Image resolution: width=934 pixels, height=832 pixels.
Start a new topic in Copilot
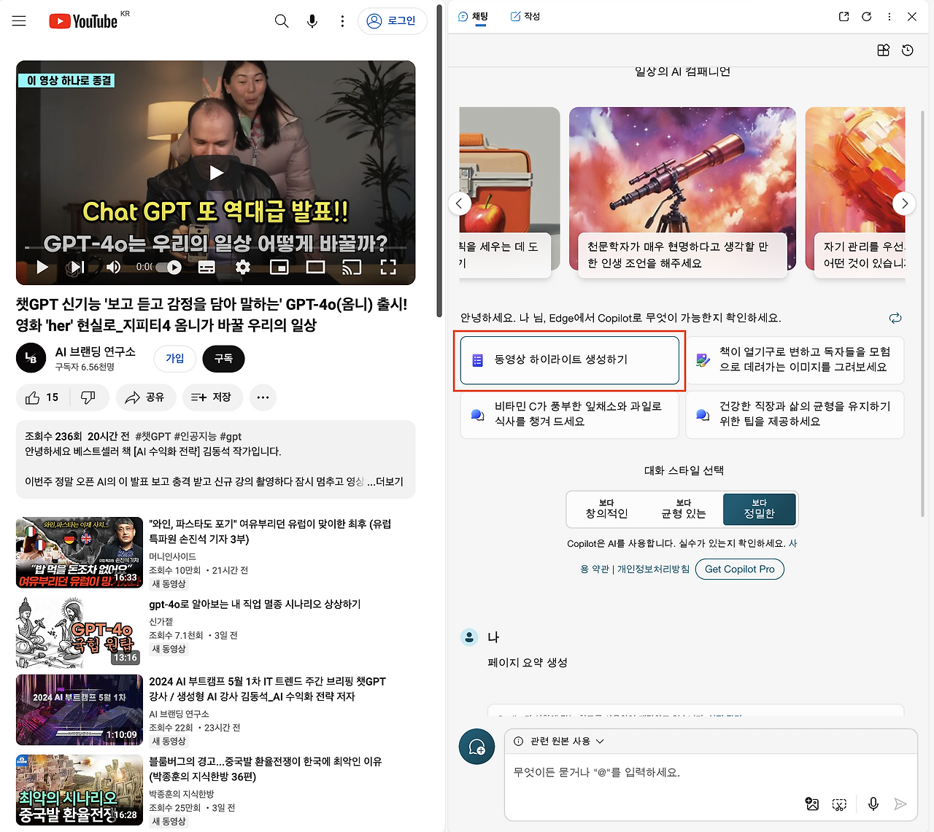(477, 746)
